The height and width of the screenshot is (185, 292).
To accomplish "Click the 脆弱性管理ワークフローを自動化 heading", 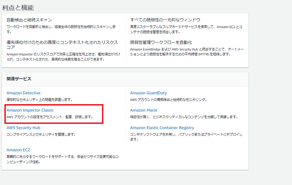I will pyautogui.click(x=161, y=42).
